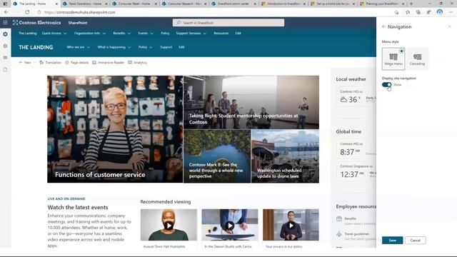Viewport: 457px width, 257px height.
Task: Open Functions of customer service article
Action: pos(115,129)
